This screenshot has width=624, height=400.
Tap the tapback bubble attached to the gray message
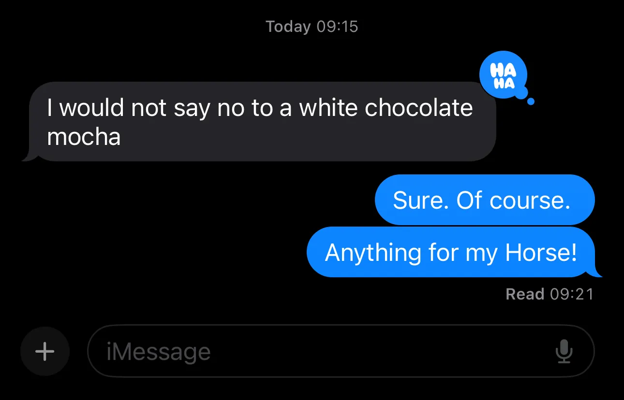(503, 73)
